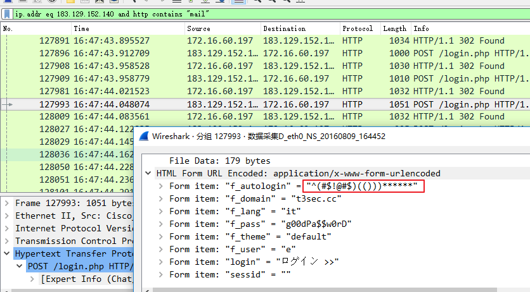
Task: Sort packets by the Length column
Action: click(396, 28)
